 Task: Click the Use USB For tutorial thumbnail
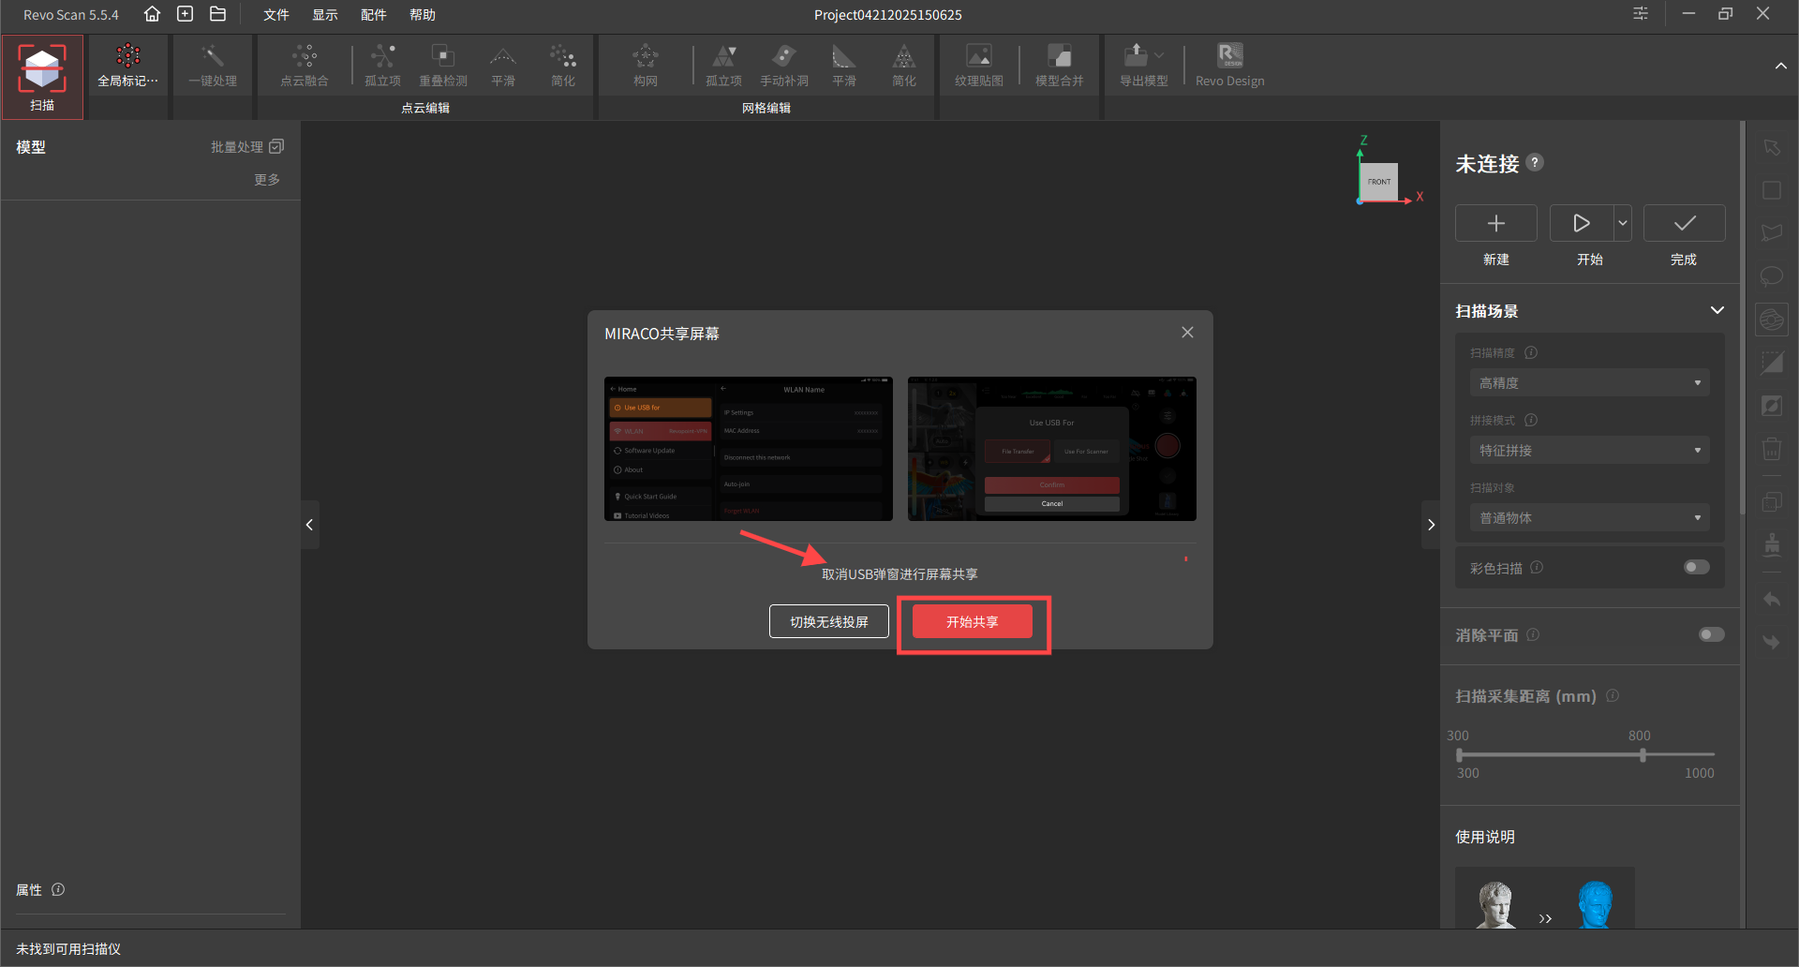1052,449
